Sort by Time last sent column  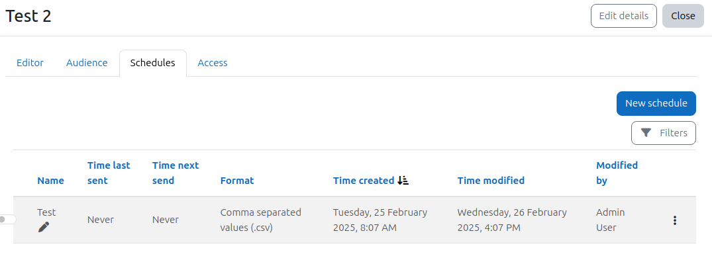(109, 173)
